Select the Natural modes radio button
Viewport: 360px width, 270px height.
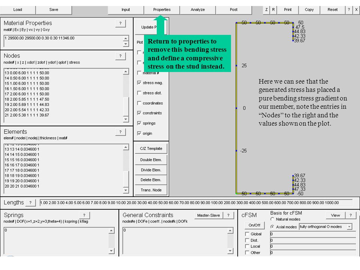(x=272, y=219)
